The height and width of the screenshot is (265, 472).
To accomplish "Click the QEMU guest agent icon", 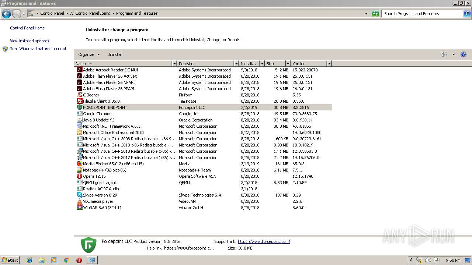I will 79,182.
